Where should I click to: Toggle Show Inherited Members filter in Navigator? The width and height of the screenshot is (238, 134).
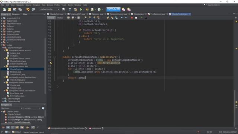click(3, 127)
